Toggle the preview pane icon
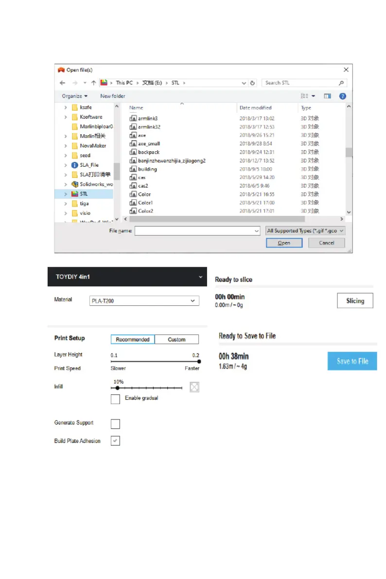This screenshot has height=579, width=386. [x=327, y=96]
